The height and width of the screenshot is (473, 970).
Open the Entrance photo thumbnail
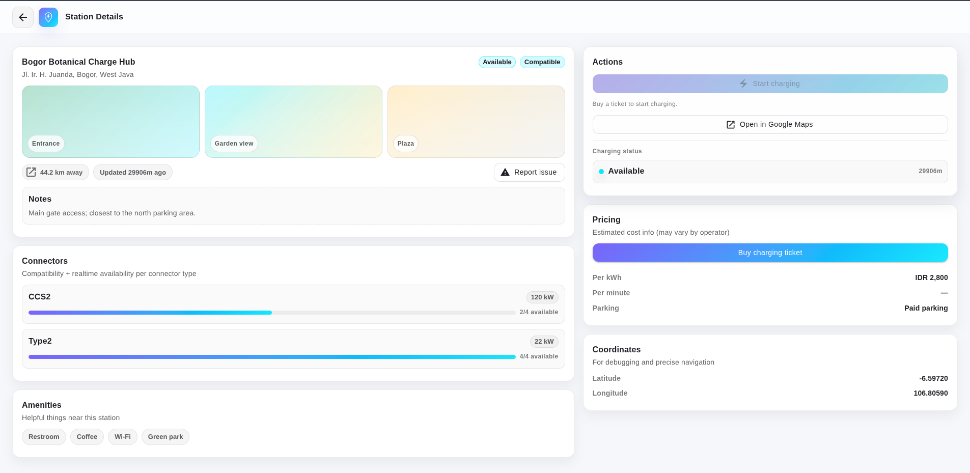tap(110, 121)
